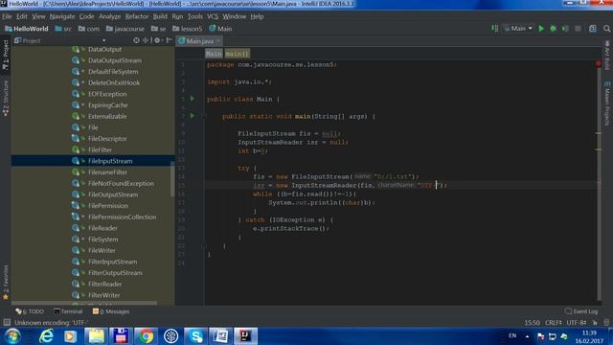Viewport: 613px width, 345px height.
Task: Click the lesson5 breadcrumb folder
Action: (188, 29)
